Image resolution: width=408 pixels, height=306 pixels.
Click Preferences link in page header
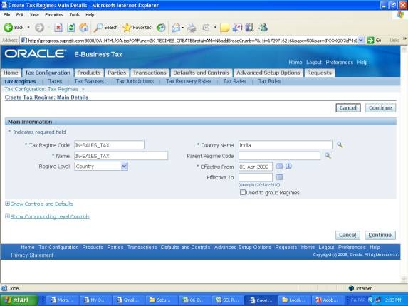tap(340, 62)
